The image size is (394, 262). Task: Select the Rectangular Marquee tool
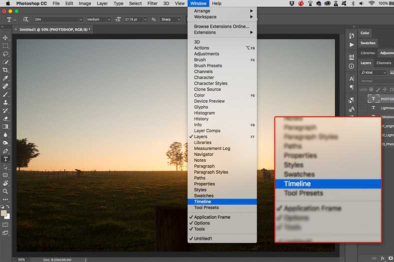click(5, 46)
